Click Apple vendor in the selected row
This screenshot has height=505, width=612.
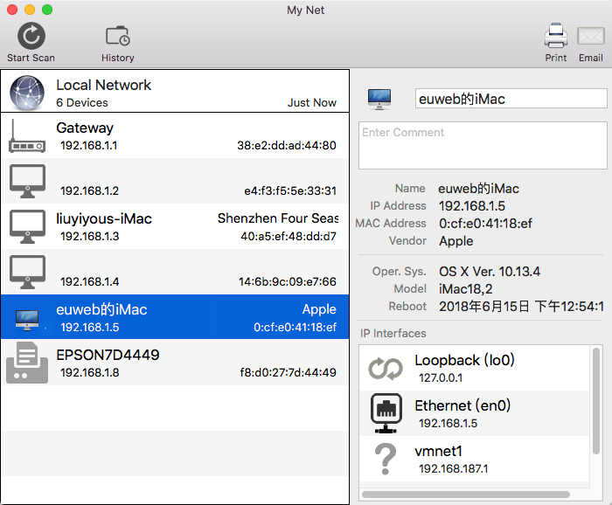pyautogui.click(x=319, y=309)
